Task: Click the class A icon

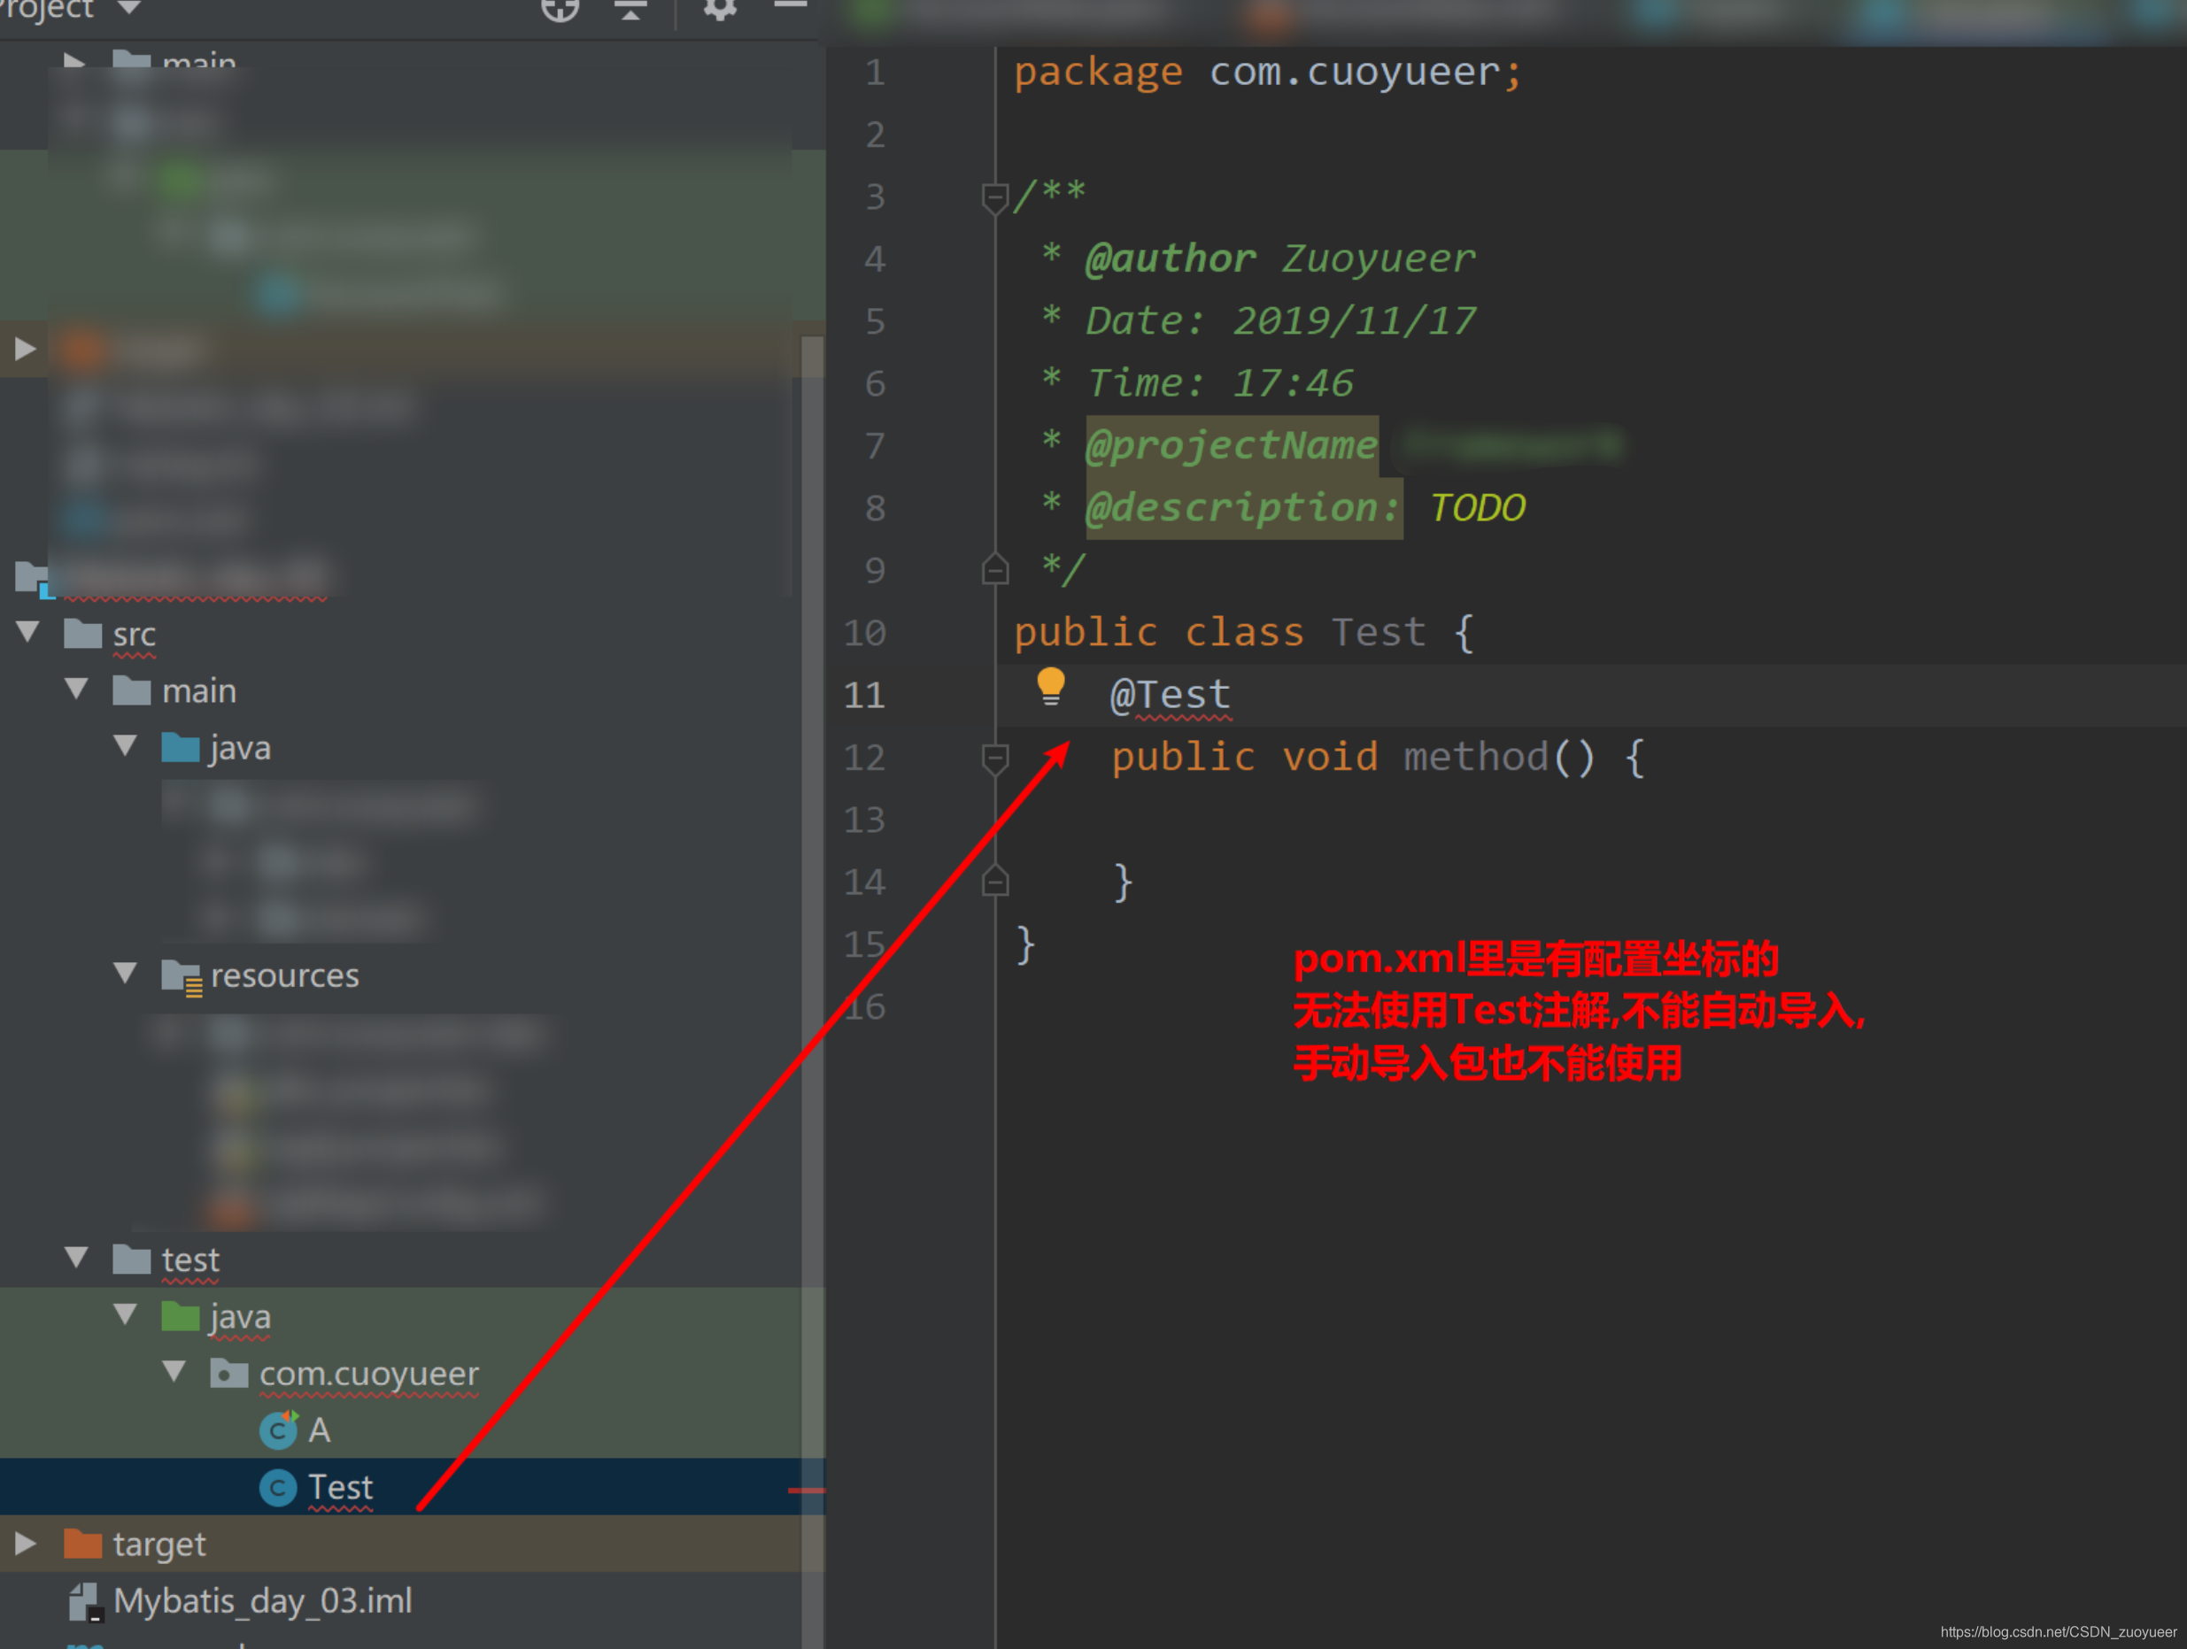Action: (x=278, y=1430)
